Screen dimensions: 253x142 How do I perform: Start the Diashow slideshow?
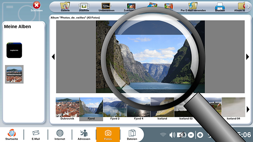click(84, 7)
